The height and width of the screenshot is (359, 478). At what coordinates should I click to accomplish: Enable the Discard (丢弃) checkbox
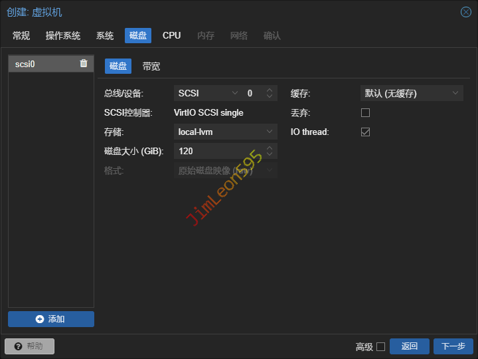(365, 113)
